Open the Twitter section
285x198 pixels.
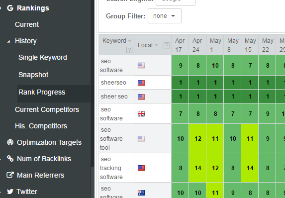click(27, 192)
